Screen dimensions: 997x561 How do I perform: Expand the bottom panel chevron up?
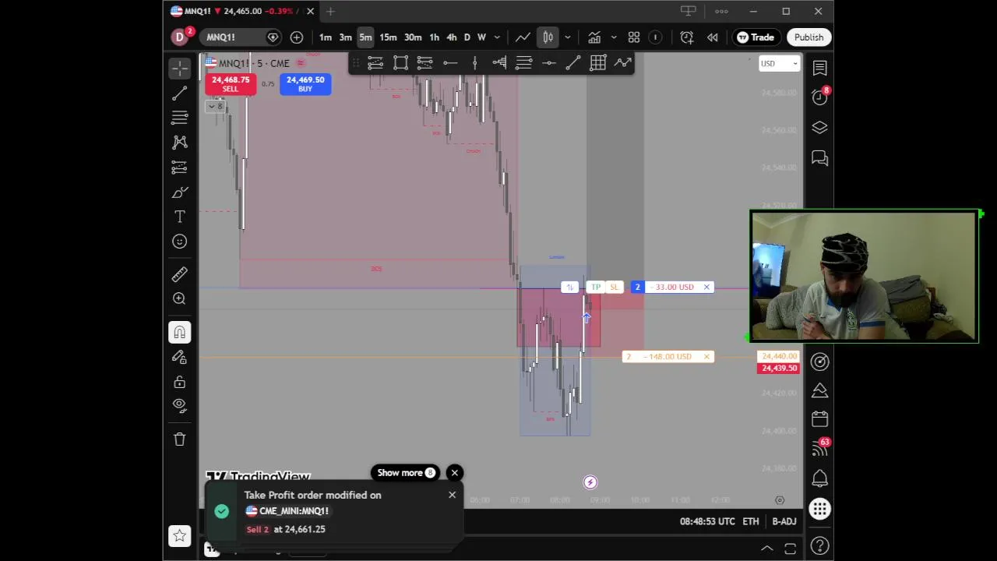click(x=766, y=549)
